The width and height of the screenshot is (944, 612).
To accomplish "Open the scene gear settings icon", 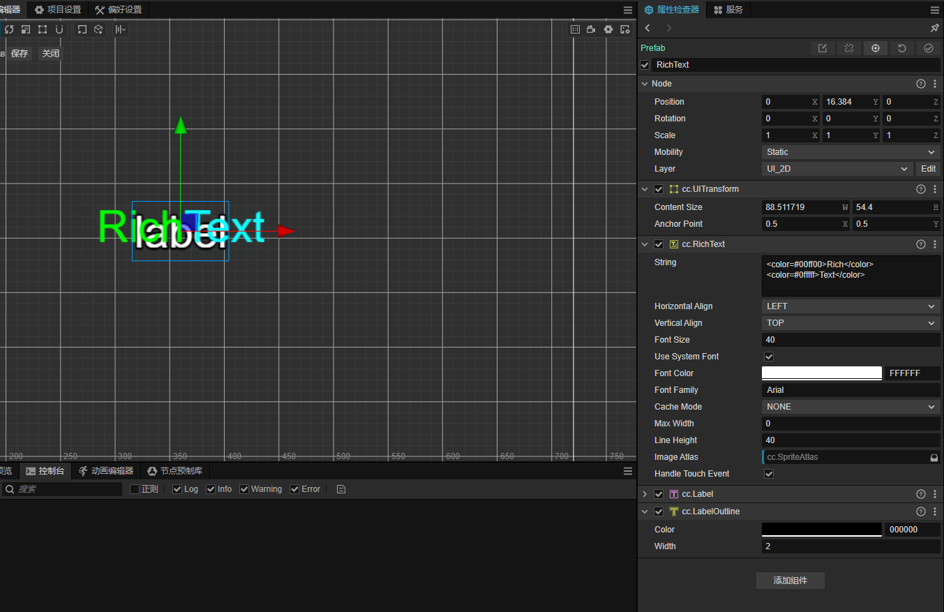I will coord(608,29).
